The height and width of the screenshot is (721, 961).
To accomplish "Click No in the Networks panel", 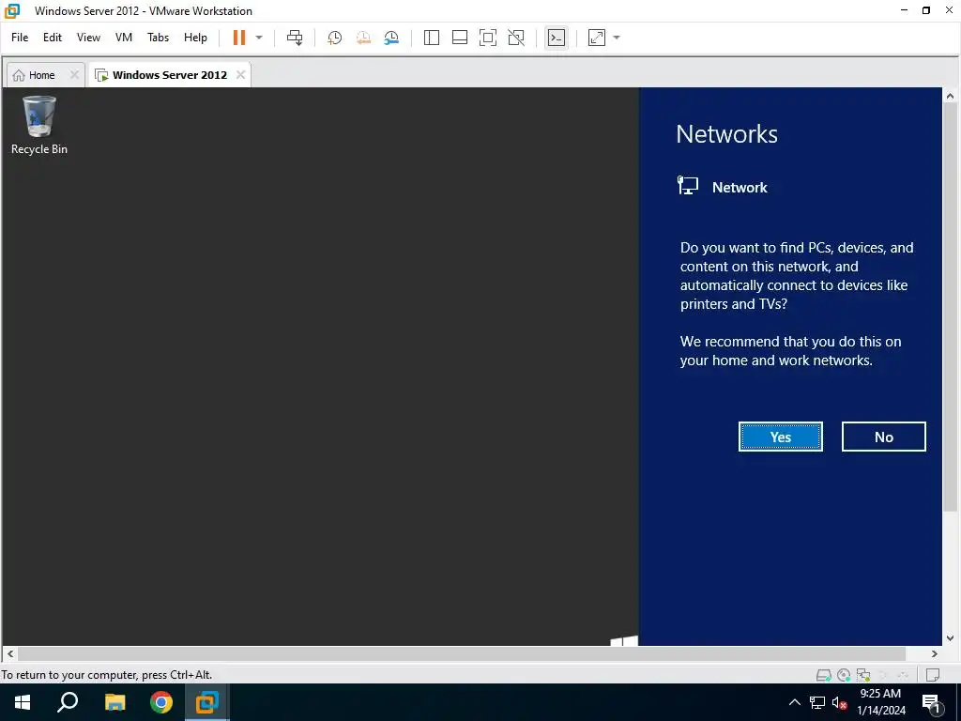I will tap(883, 437).
